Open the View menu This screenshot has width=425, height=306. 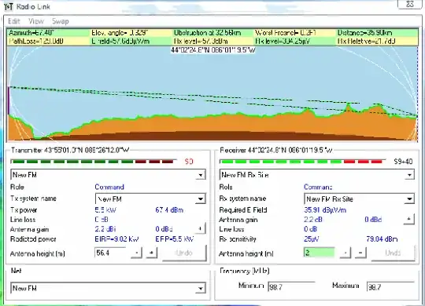pyautogui.click(x=36, y=21)
